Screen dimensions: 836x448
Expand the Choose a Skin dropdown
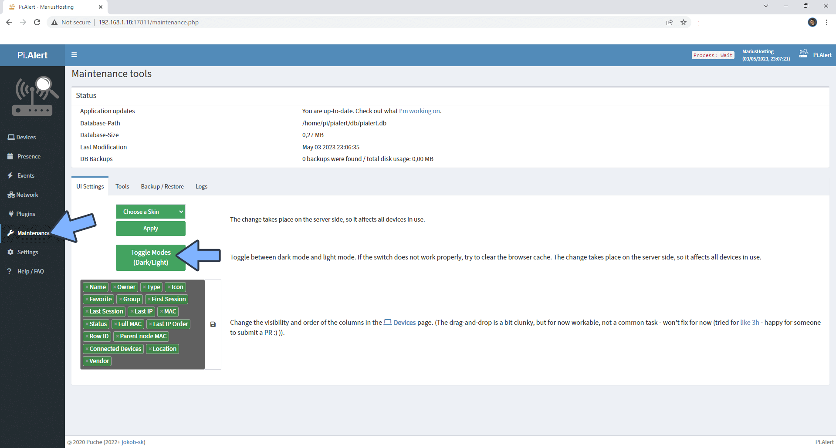click(150, 212)
